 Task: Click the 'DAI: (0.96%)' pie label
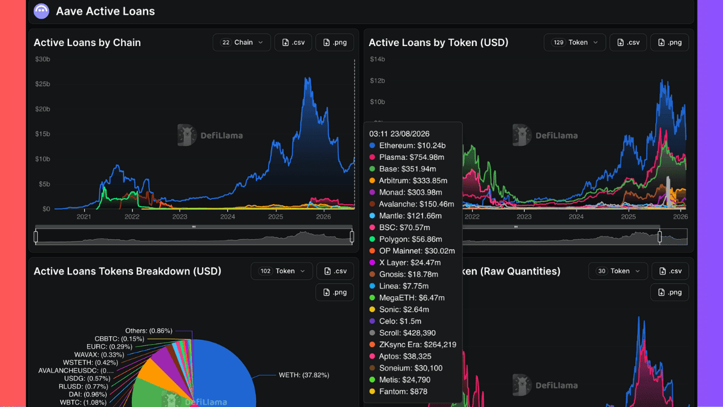point(88,394)
